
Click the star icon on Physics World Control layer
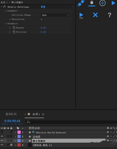coord(30,132)
